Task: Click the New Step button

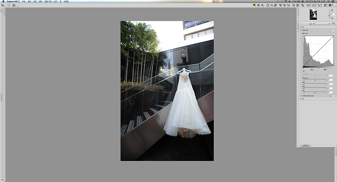Action: pos(305,146)
